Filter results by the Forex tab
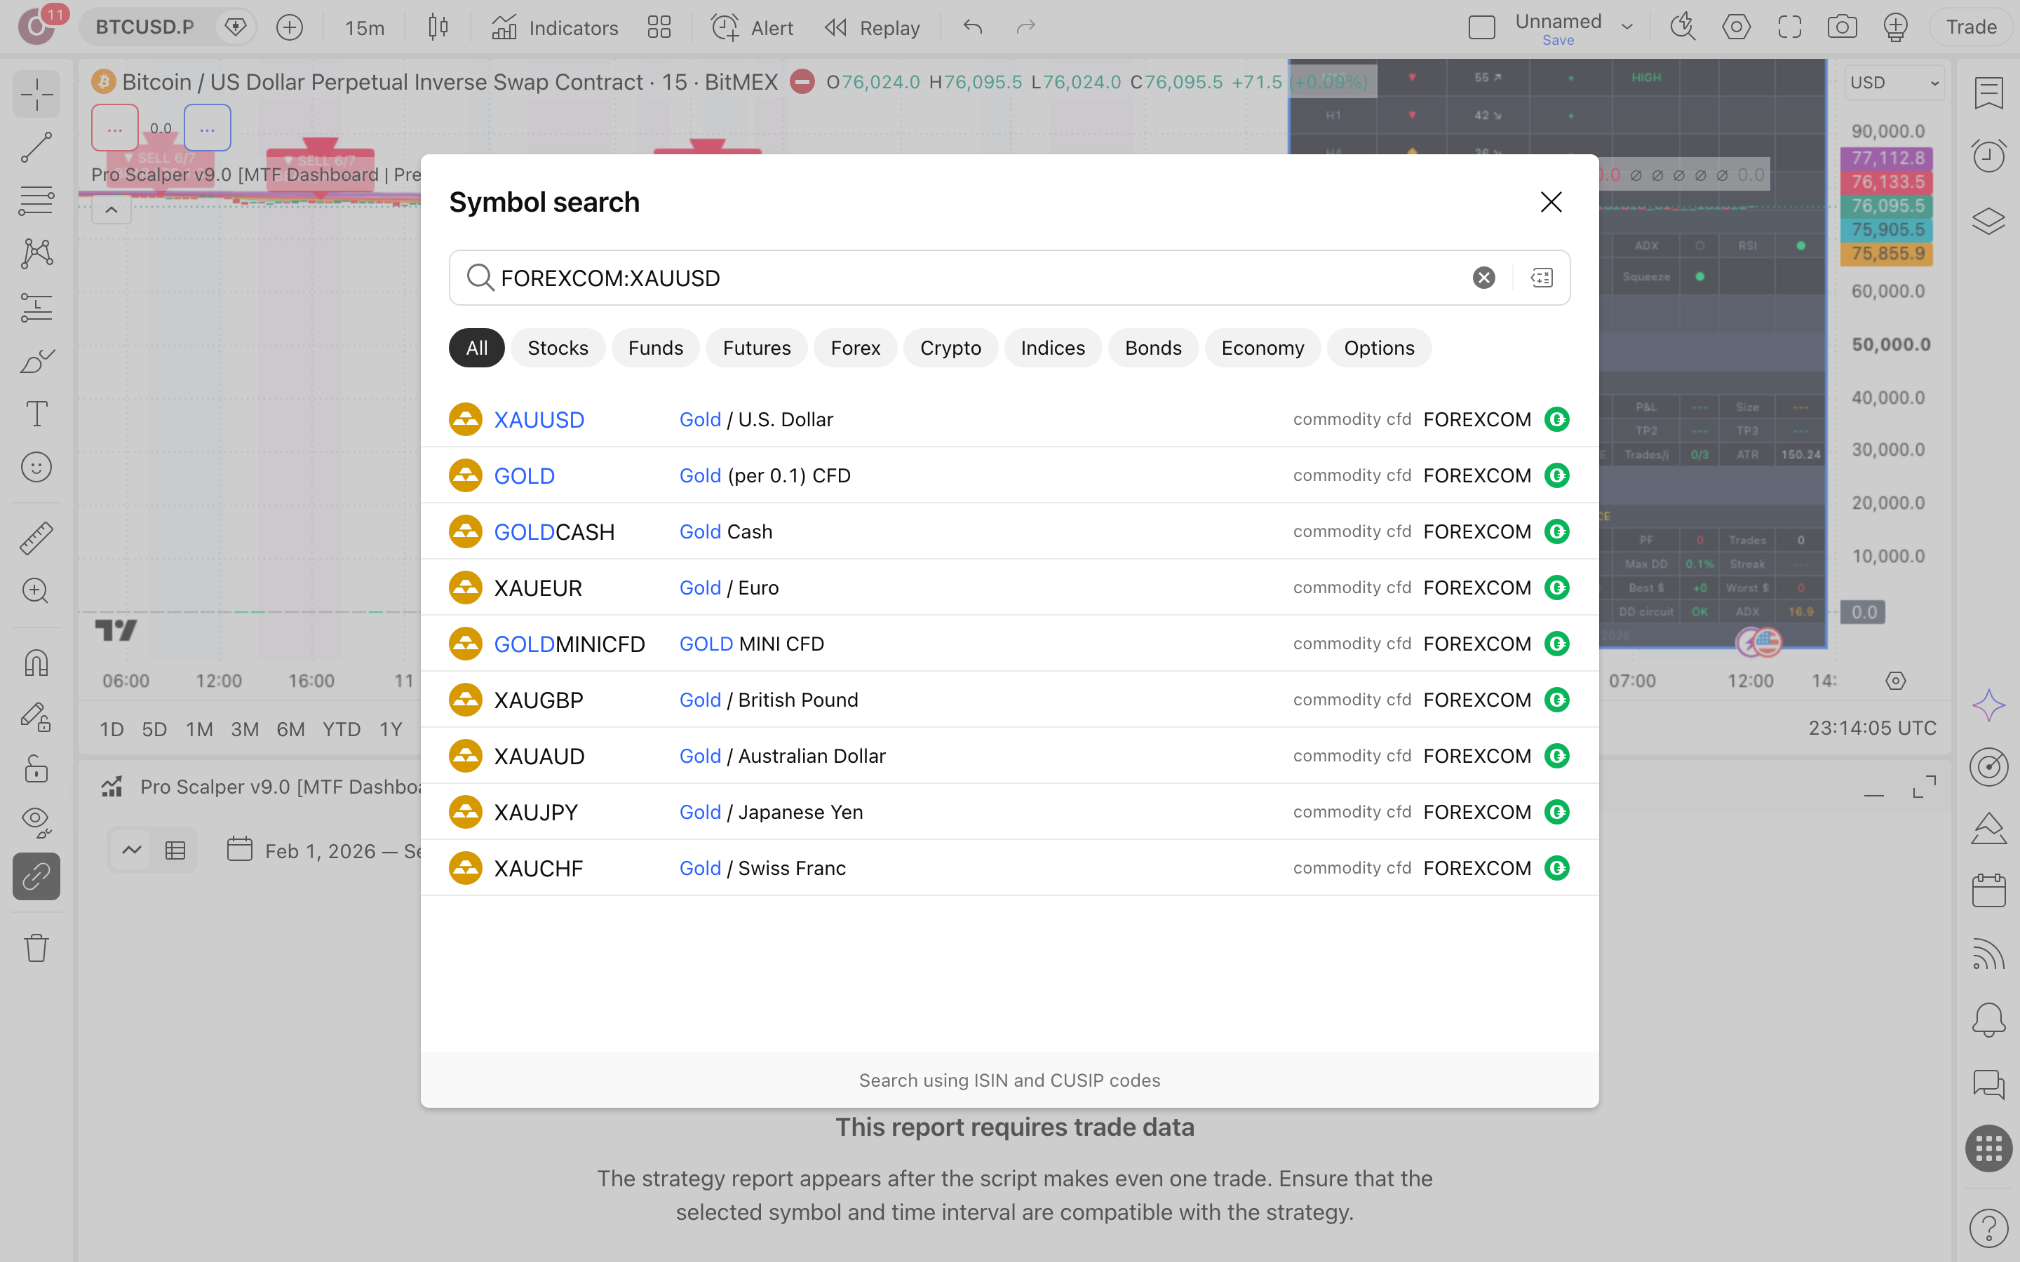Image resolution: width=2020 pixels, height=1262 pixels. click(x=855, y=348)
